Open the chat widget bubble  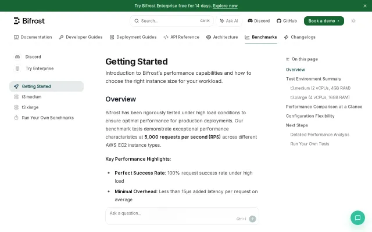point(357,218)
